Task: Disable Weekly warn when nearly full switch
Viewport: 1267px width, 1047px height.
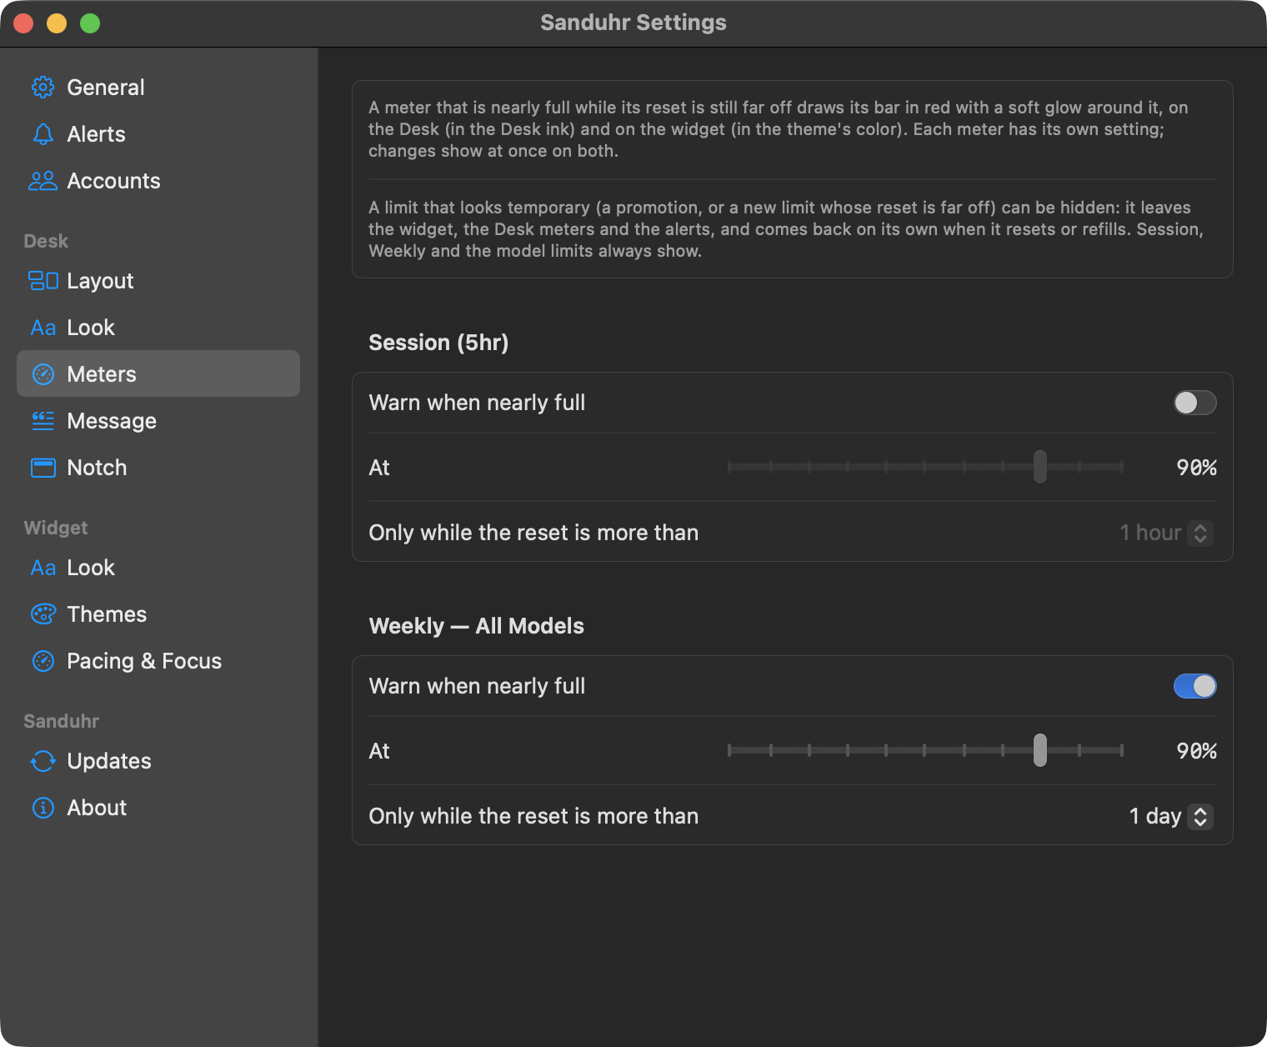Action: (x=1194, y=686)
